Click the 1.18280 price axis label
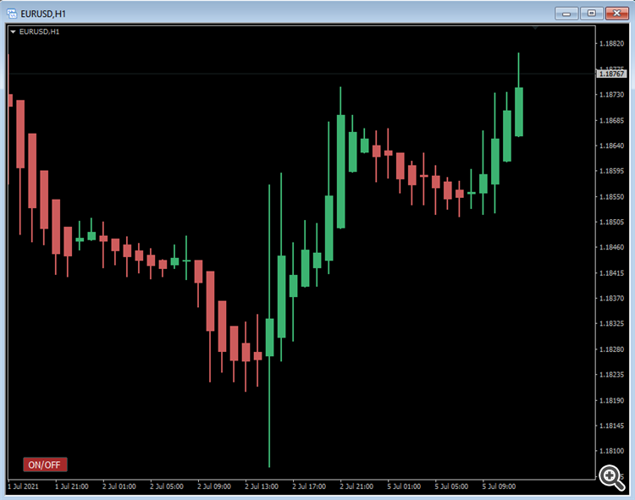 (611, 349)
